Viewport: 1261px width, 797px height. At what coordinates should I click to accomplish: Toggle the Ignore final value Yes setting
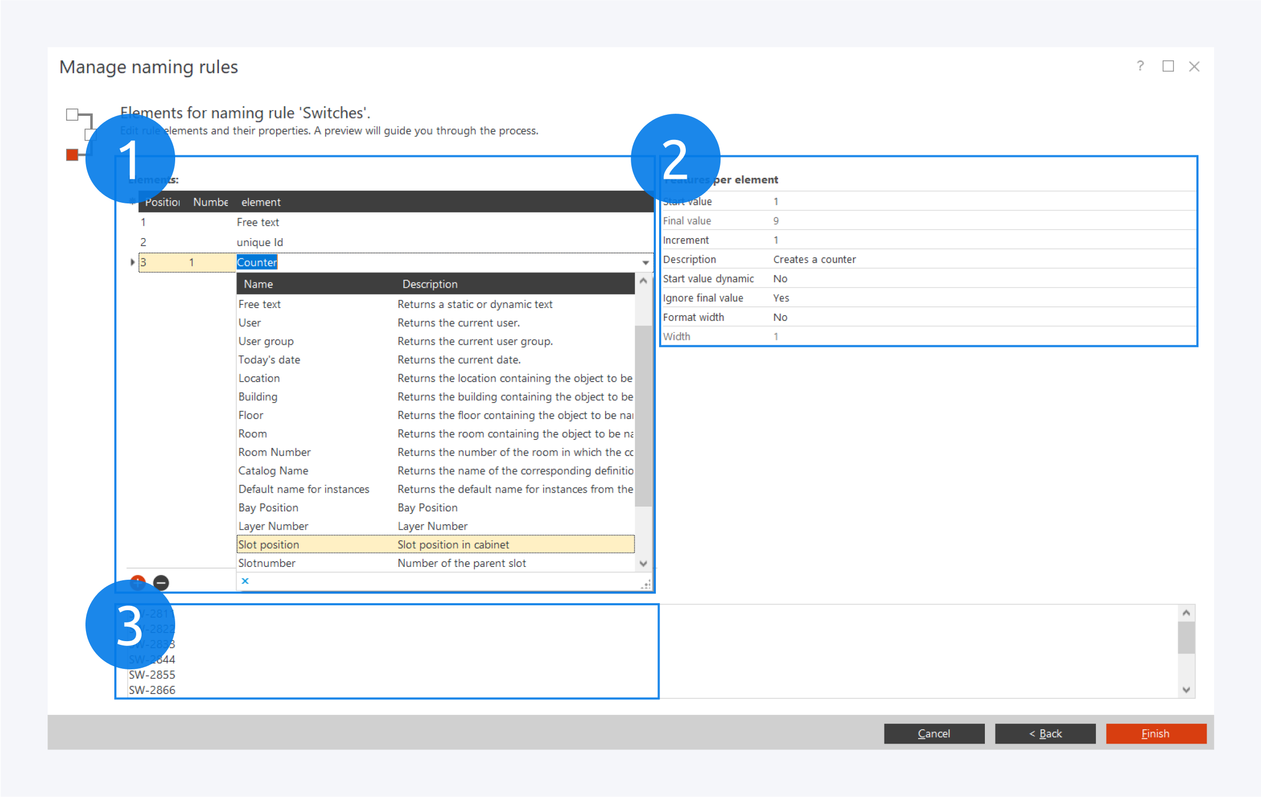pos(781,298)
